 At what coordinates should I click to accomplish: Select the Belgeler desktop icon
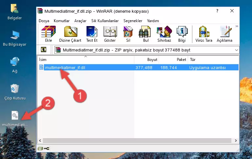click(x=15, y=12)
